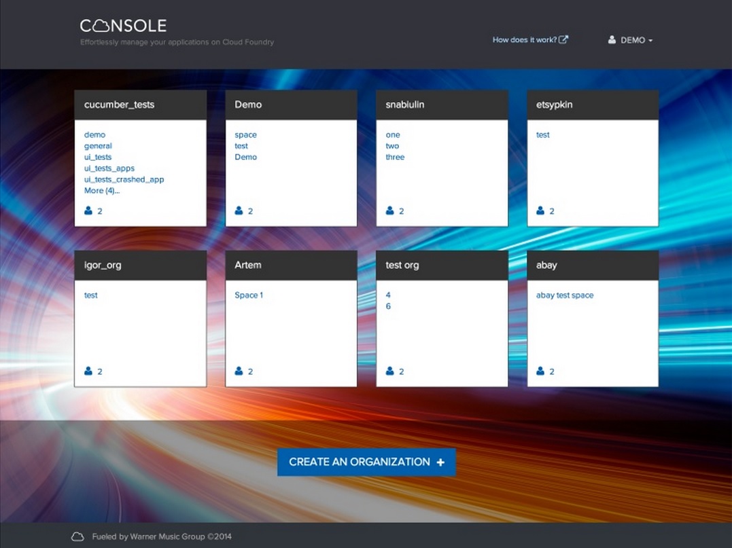Click the plus icon on Create an Organization
732x548 pixels.
(440, 462)
